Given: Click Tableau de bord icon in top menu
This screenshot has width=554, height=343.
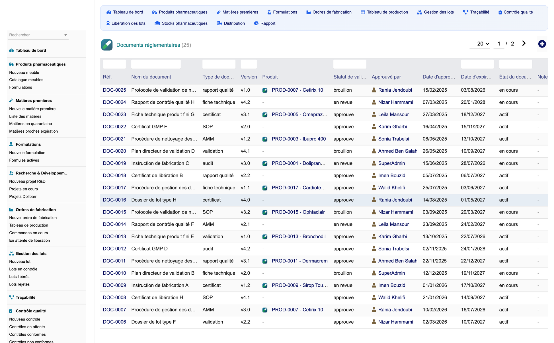Looking at the screenshot, I should point(109,12).
